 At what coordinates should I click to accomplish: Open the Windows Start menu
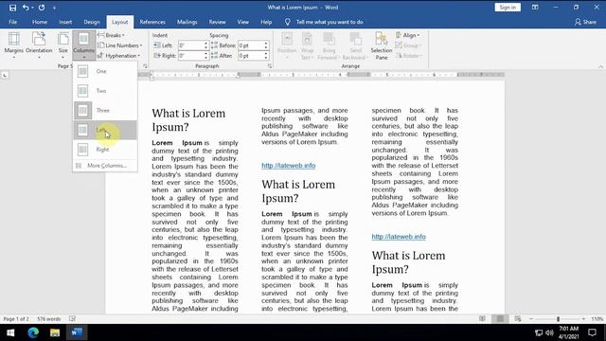pos(10,332)
